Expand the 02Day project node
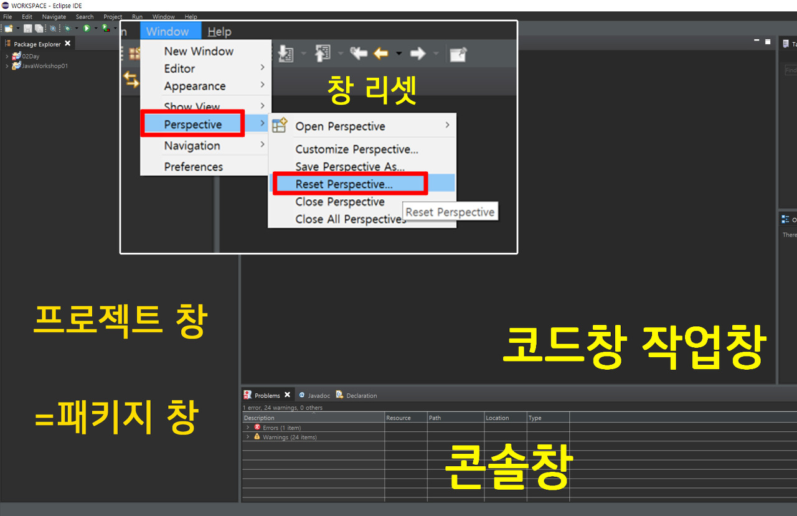 pos(7,56)
